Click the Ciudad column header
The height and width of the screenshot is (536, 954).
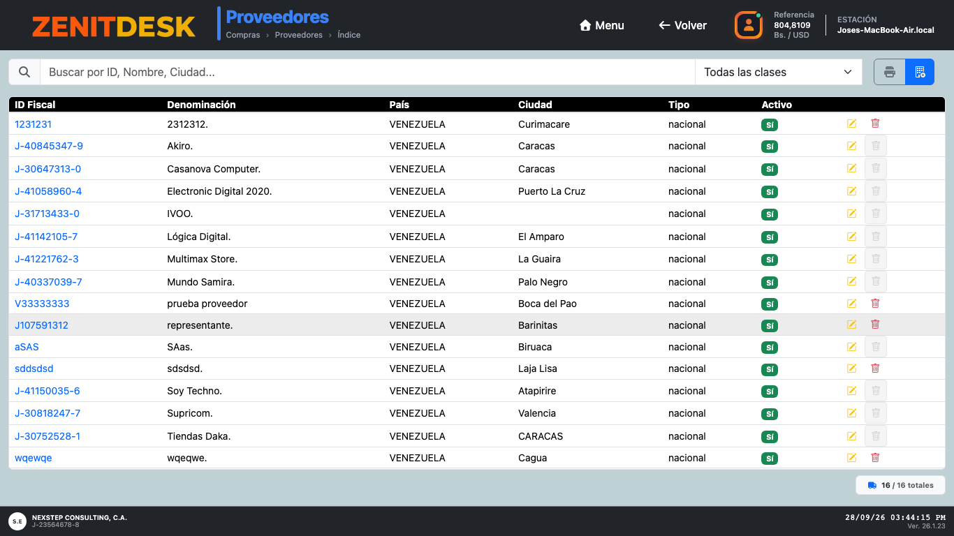[x=535, y=105]
